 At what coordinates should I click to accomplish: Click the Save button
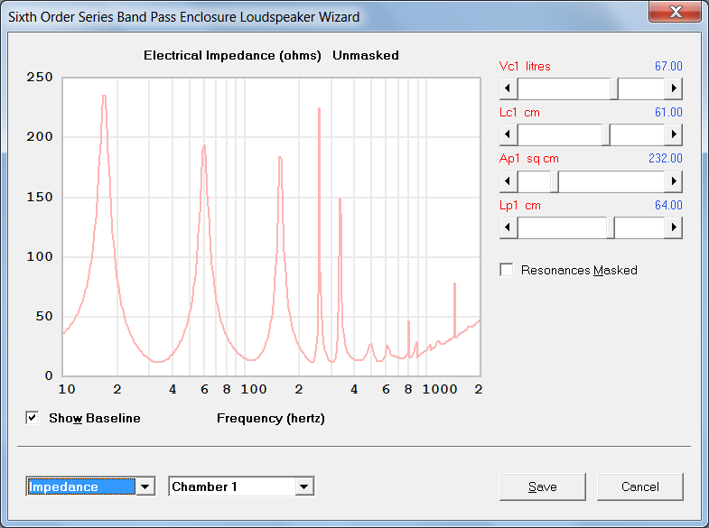[543, 486]
